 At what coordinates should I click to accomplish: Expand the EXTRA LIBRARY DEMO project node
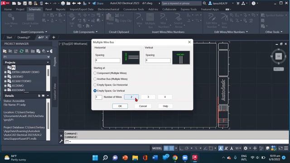pyautogui.click(x=5, y=72)
